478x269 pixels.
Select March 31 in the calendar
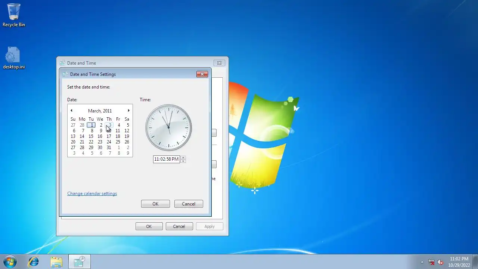[x=109, y=148]
